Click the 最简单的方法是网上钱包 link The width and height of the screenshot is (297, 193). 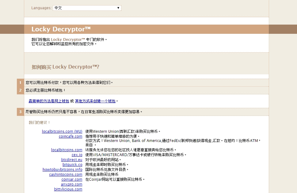tap(49, 101)
